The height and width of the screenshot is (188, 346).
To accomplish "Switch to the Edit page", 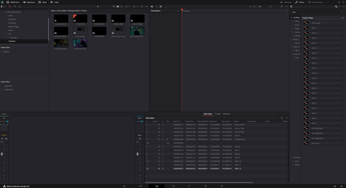I will (157, 186).
